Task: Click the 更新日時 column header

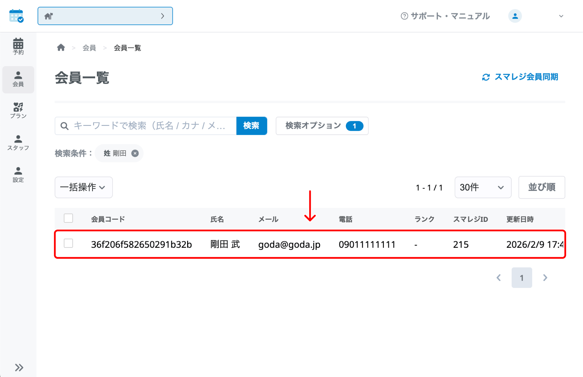Action: pos(520,219)
